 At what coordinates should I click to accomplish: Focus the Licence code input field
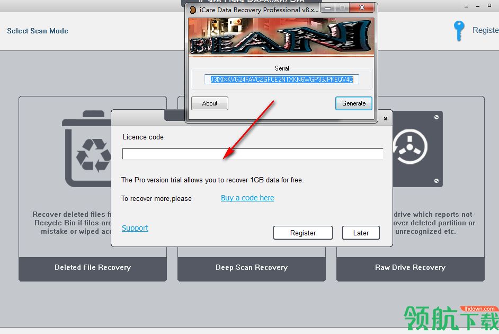[x=253, y=154]
